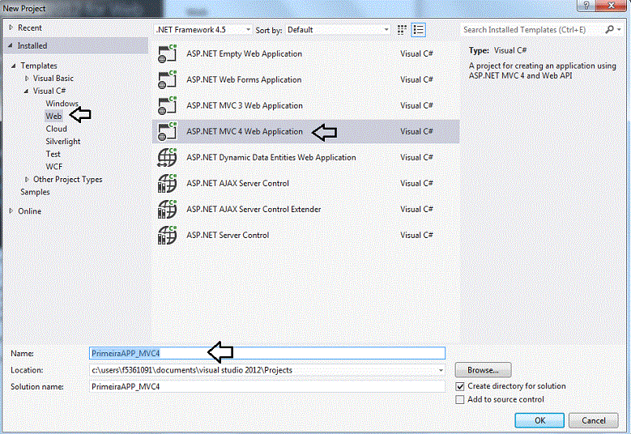Viewport: 631px width, 434px height.
Task: Select ASP.NET AJAX Server Control text
Action: click(x=237, y=184)
